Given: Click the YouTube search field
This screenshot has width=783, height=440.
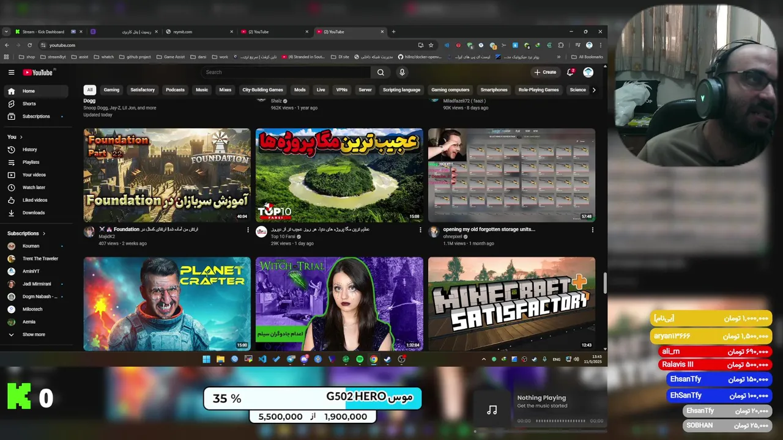Looking at the screenshot, I should (286, 72).
